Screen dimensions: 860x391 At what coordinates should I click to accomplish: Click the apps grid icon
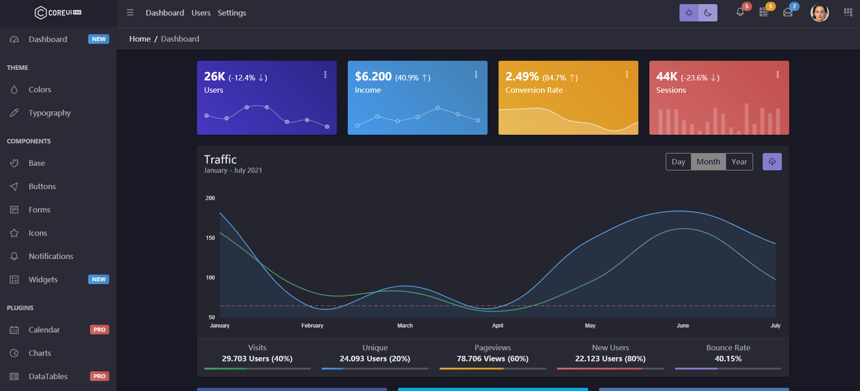point(848,12)
